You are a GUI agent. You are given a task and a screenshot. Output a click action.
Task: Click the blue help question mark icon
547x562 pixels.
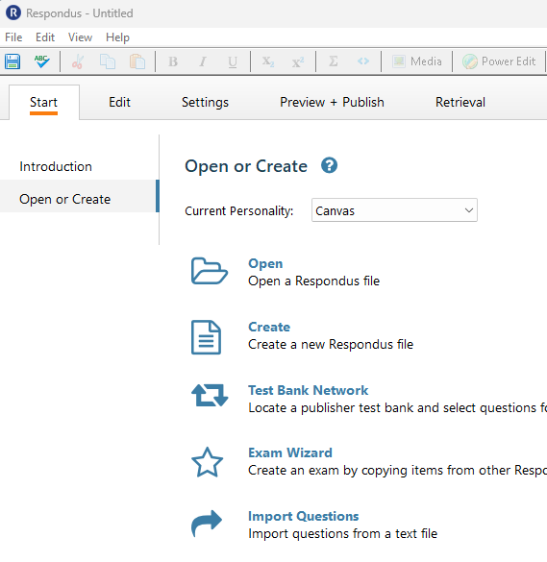point(329,165)
